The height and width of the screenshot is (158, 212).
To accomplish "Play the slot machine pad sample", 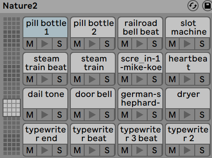I will tap(187, 44).
